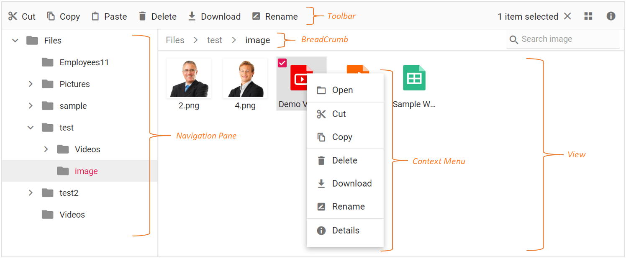Click the search magnifier icon
The height and width of the screenshot is (259, 626).
514,39
